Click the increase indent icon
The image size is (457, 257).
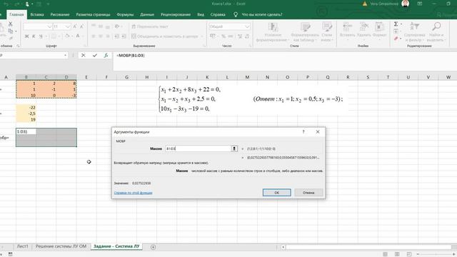click(124, 36)
